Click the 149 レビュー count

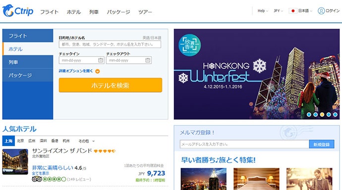[x=79, y=179]
